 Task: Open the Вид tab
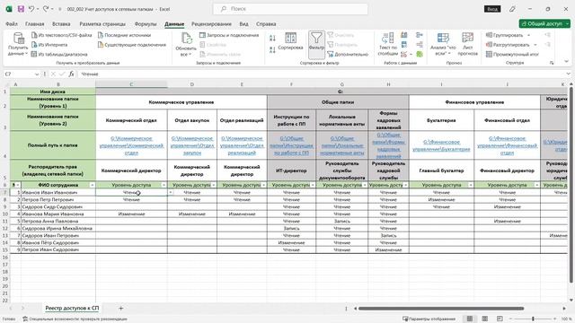[243, 24]
